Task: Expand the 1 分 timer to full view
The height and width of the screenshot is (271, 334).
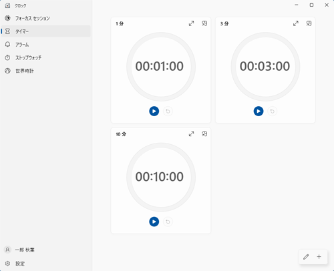Action: 191,23
